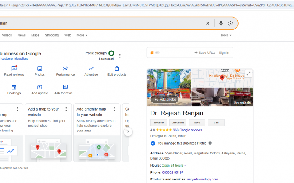Open the clinic building photo thumbnail

[x=169, y=87]
